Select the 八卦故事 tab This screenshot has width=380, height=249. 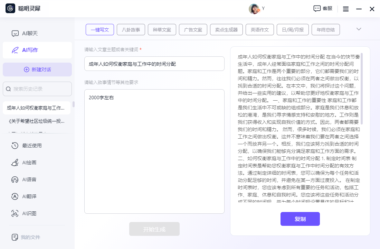131,30
